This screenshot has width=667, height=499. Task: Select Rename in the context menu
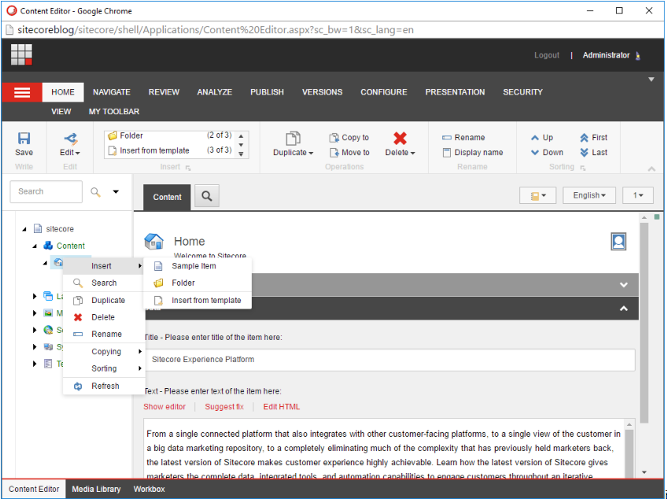point(104,335)
